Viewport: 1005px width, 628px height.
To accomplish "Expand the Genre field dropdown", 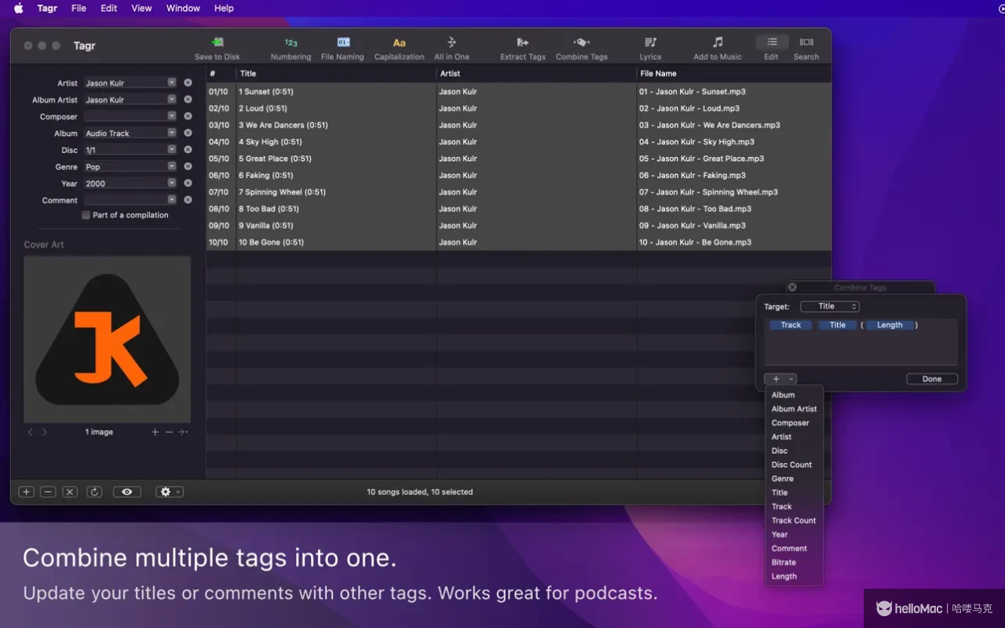I will 171,166.
